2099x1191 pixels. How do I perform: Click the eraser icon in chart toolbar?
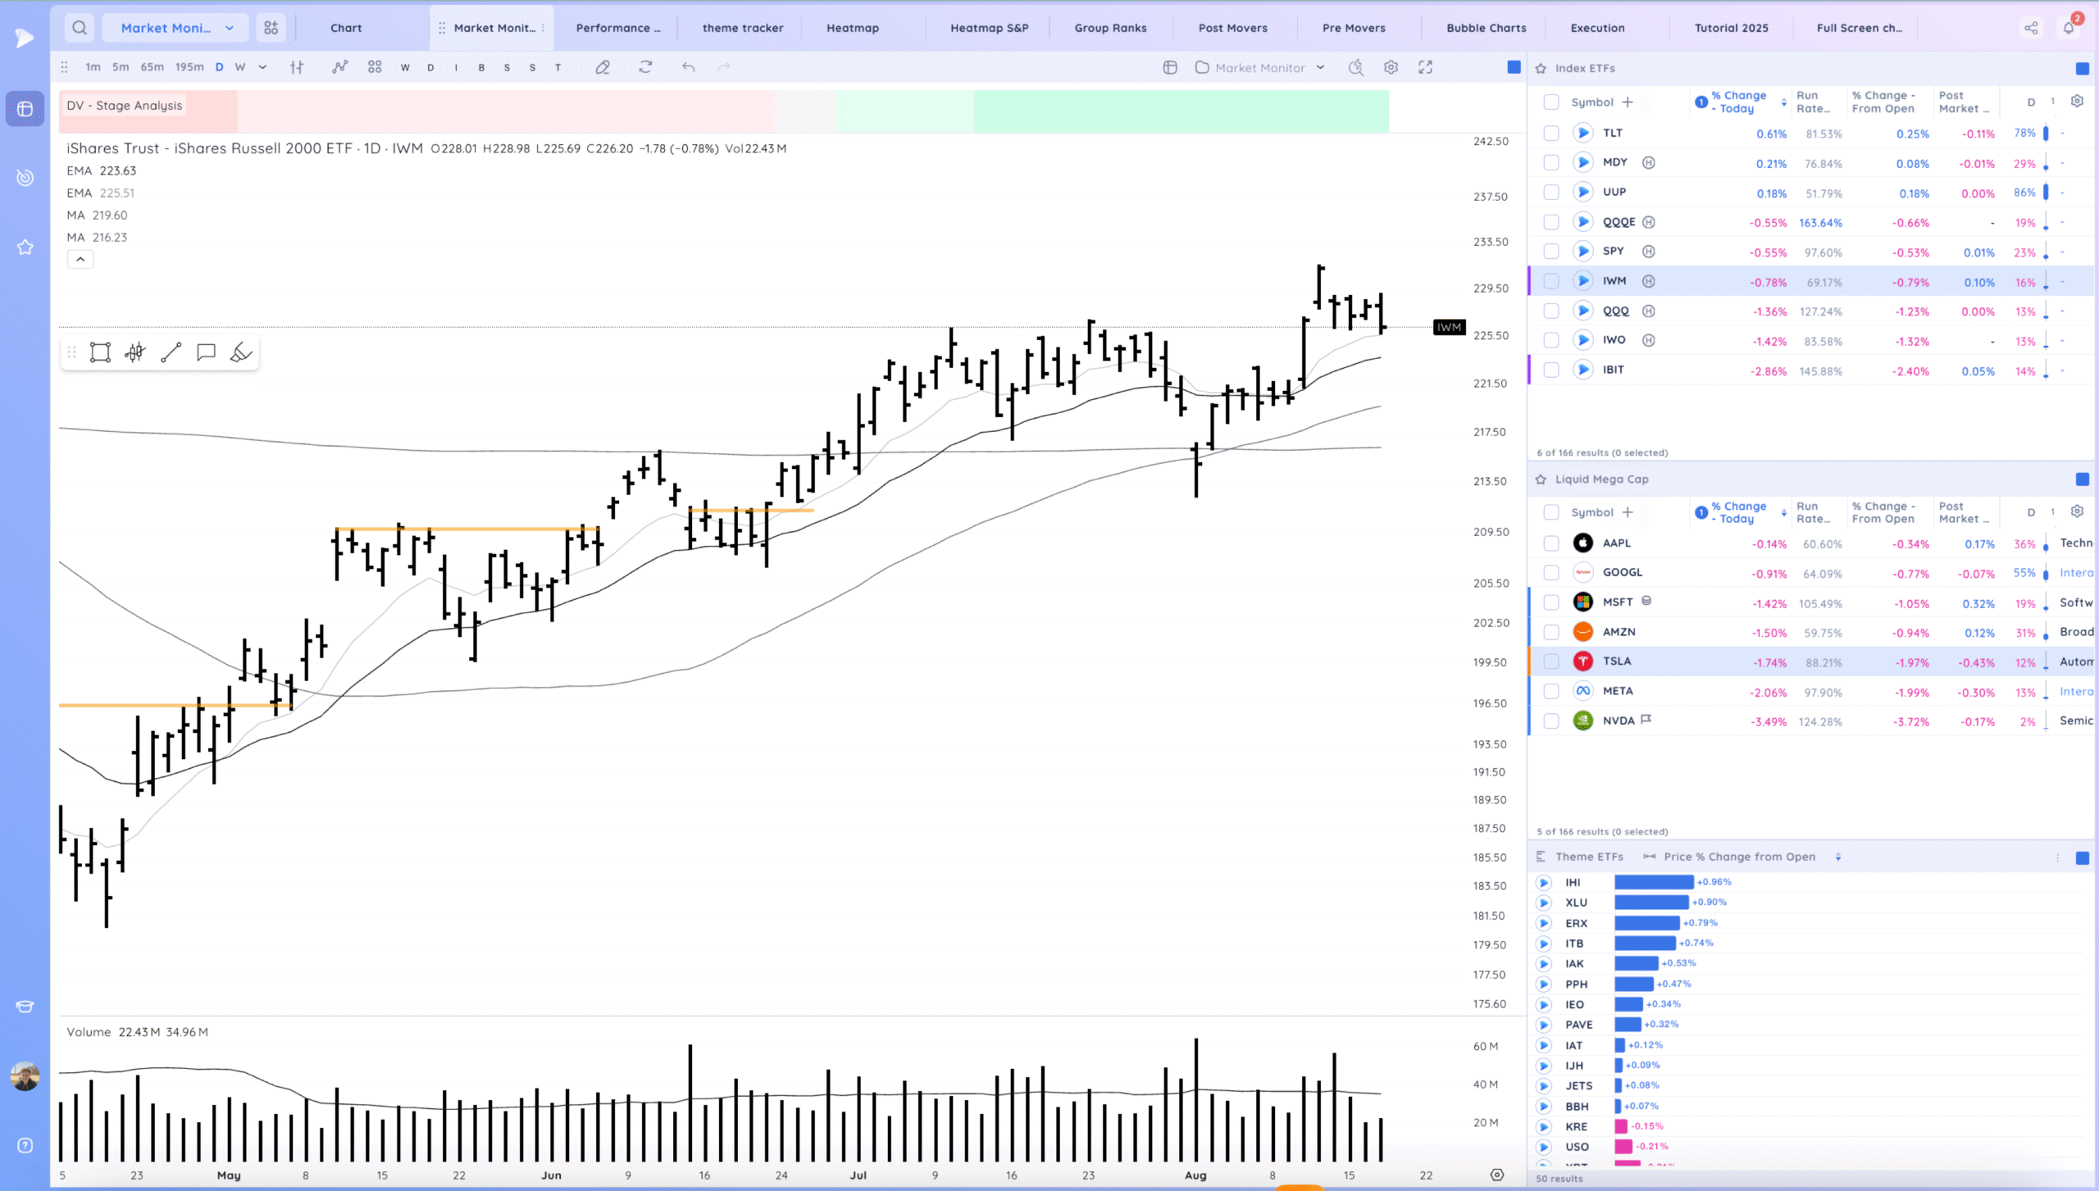603,67
